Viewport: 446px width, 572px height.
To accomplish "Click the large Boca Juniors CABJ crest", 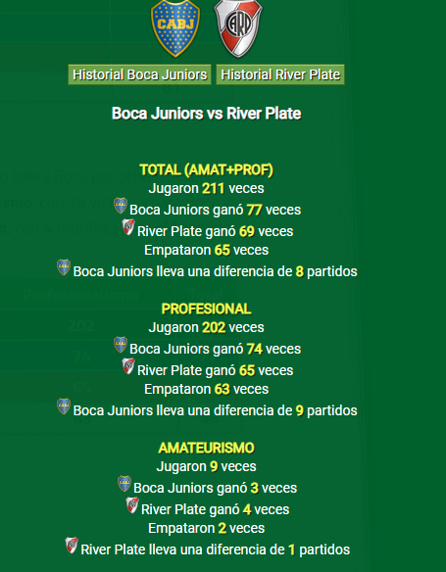I will click(175, 28).
